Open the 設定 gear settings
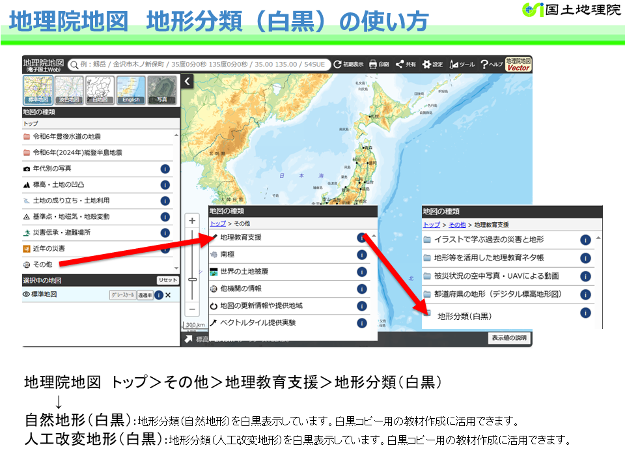 [x=432, y=64]
